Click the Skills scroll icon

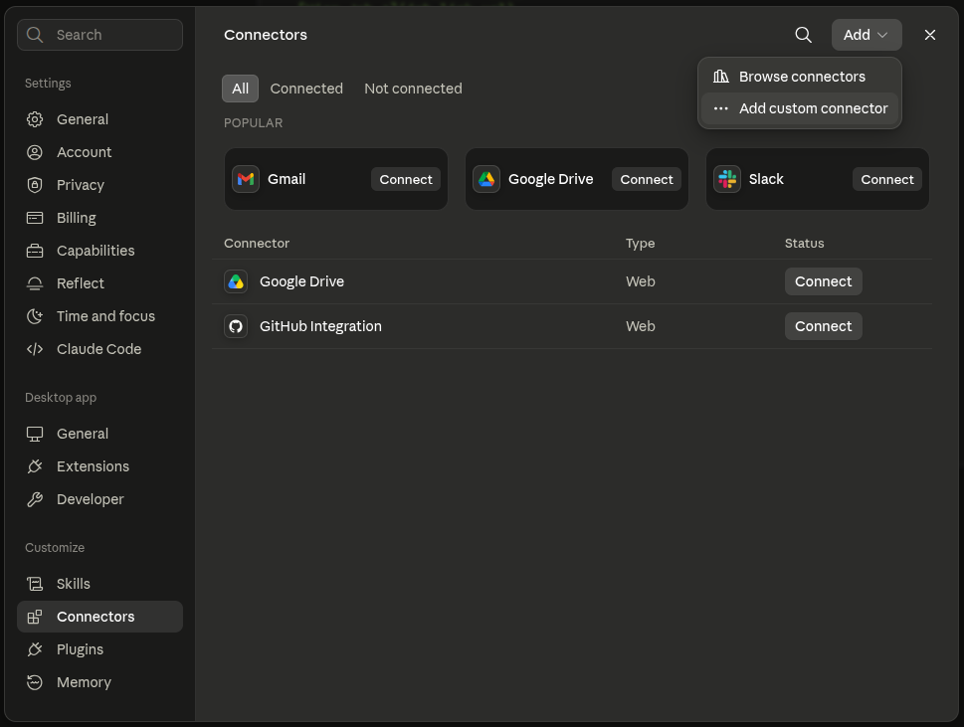[x=35, y=584]
